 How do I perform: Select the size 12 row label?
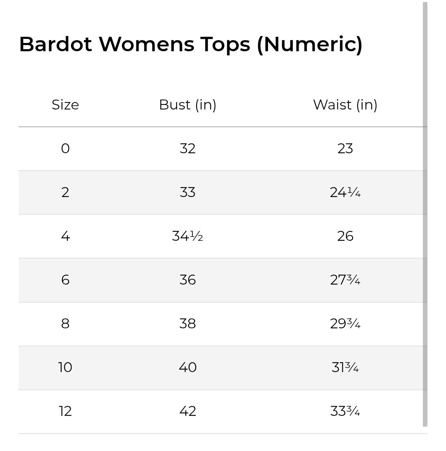click(x=65, y=411)
